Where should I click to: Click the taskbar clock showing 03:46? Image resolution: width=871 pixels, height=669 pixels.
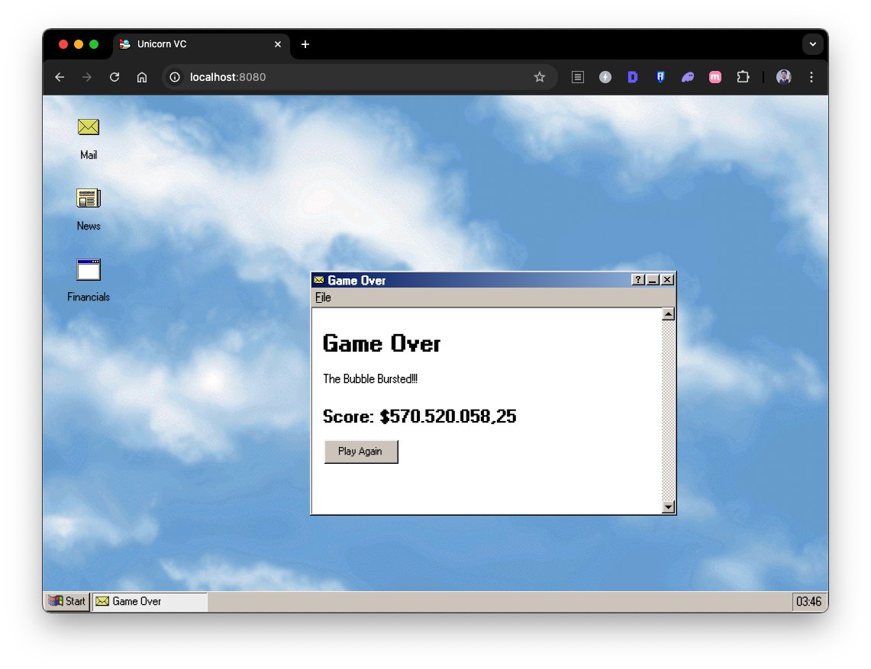[x=808, y=601]
